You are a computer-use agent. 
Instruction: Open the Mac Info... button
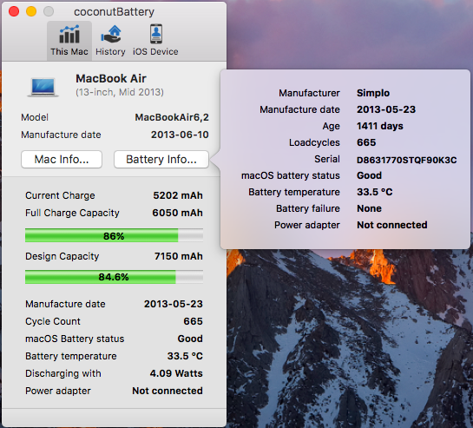(62, 159)
